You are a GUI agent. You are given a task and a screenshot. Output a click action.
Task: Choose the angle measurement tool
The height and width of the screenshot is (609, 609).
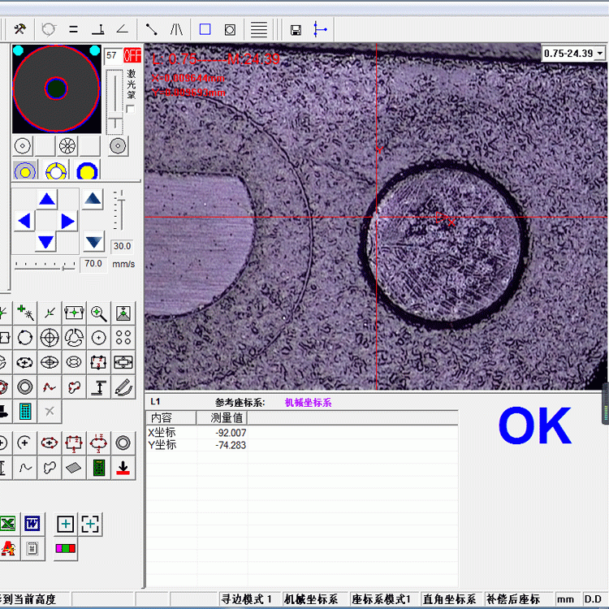(x=123, y=29)
